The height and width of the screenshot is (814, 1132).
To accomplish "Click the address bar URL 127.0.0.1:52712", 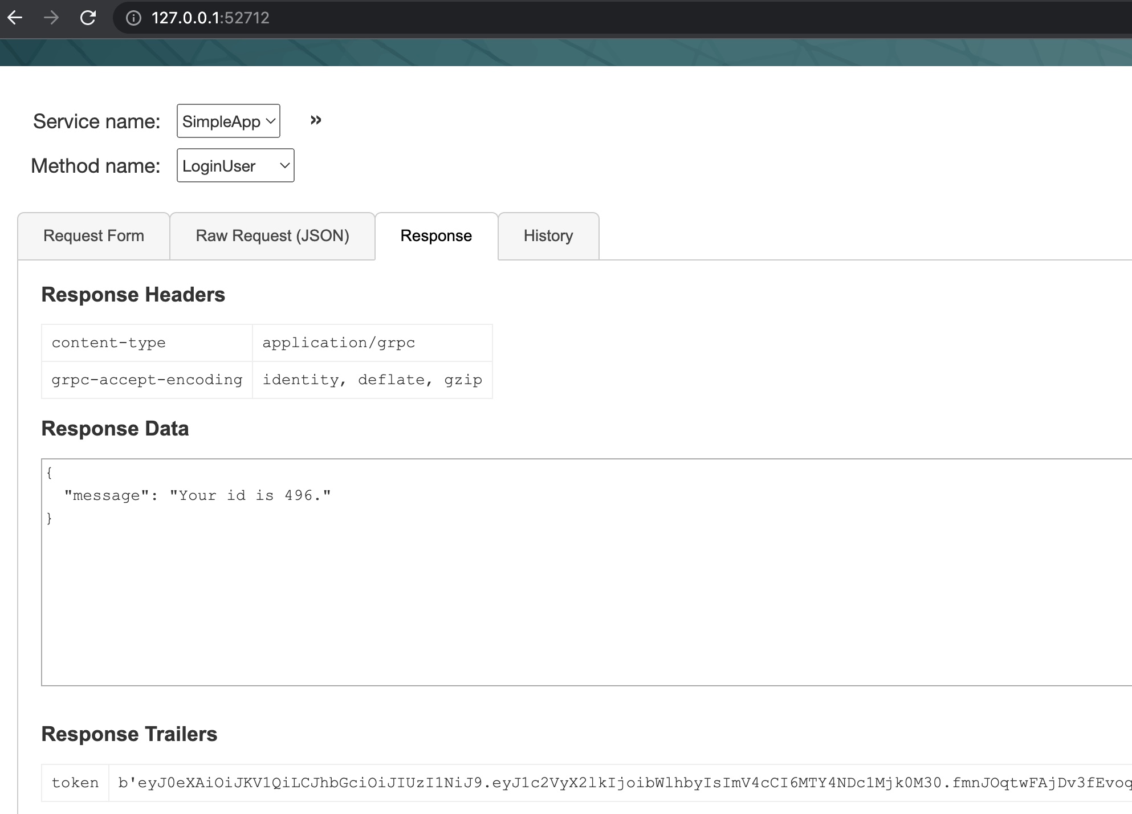I will [x=210, y=18].
